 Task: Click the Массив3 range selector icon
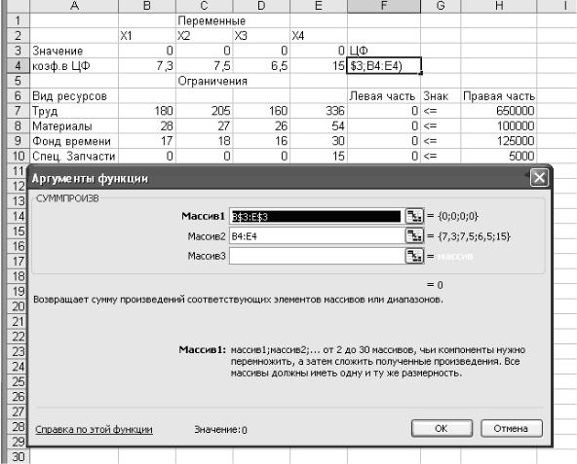[414, 256]
